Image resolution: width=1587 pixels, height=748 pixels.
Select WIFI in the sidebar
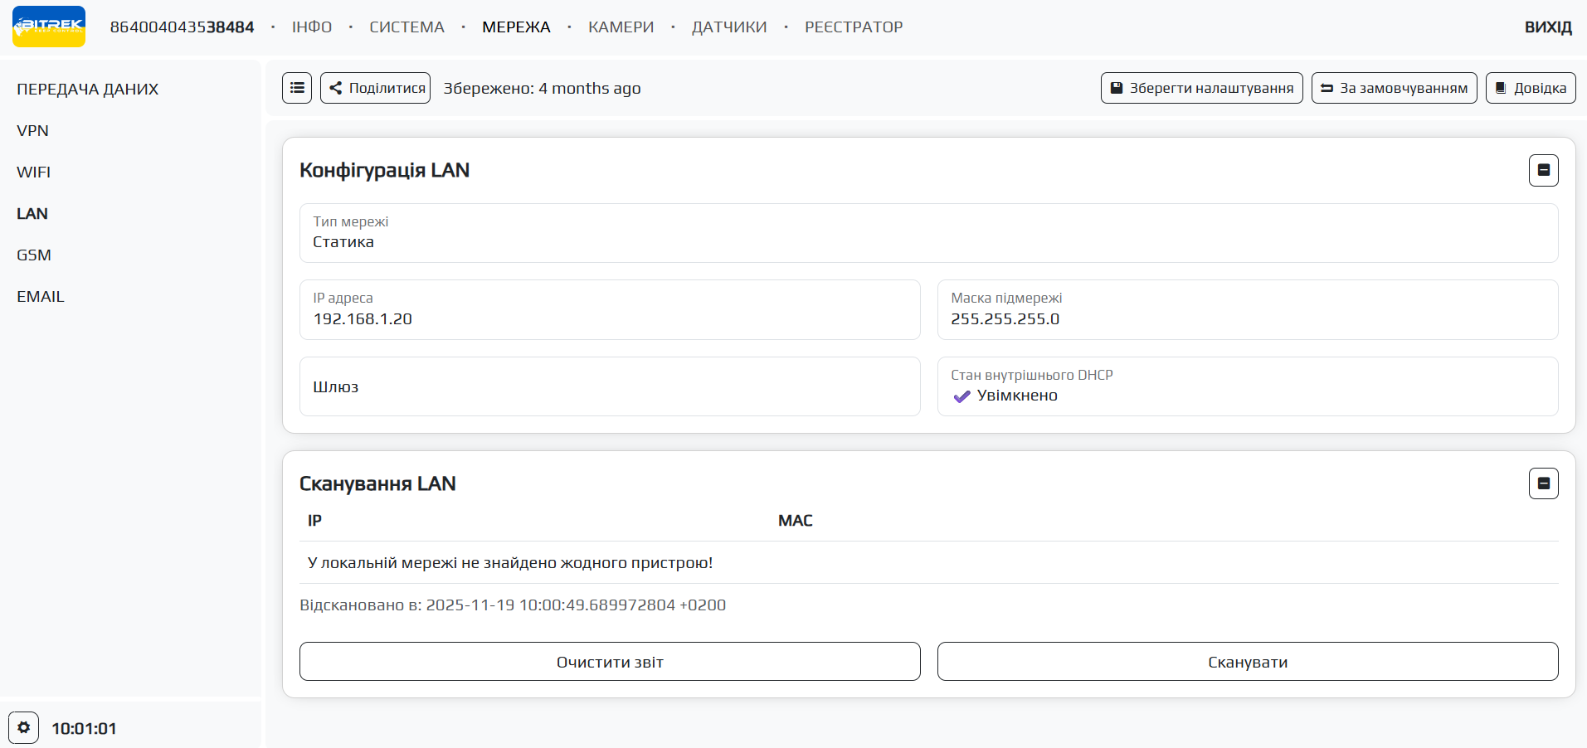click(x=34, y=172)
